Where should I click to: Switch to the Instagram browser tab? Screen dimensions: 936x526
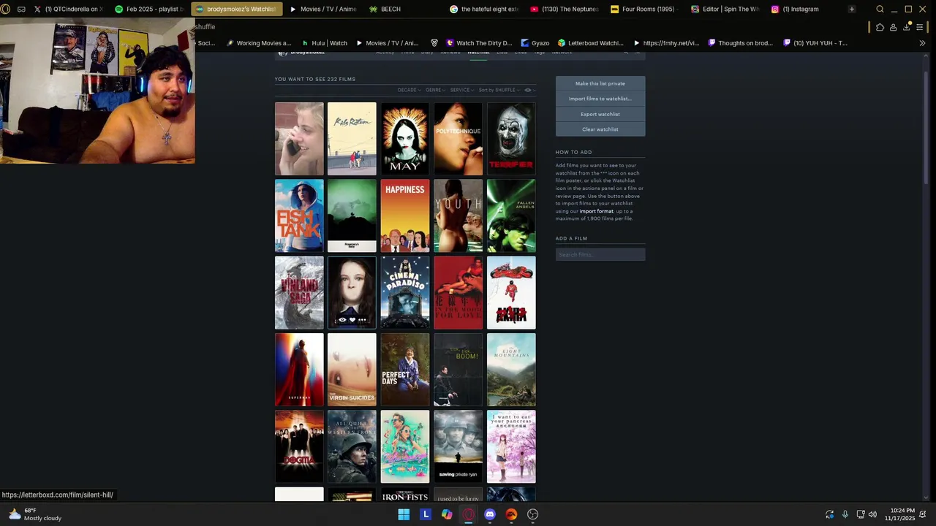(803, 9)
